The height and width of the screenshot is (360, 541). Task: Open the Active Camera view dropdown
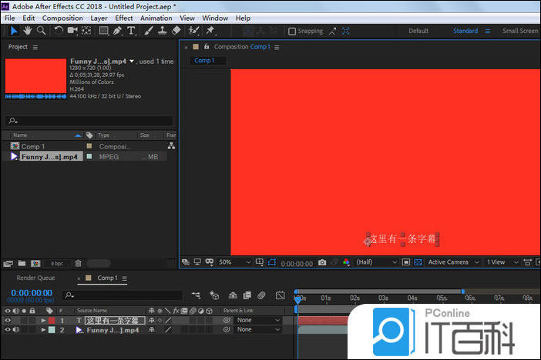(x=452, y=262)
